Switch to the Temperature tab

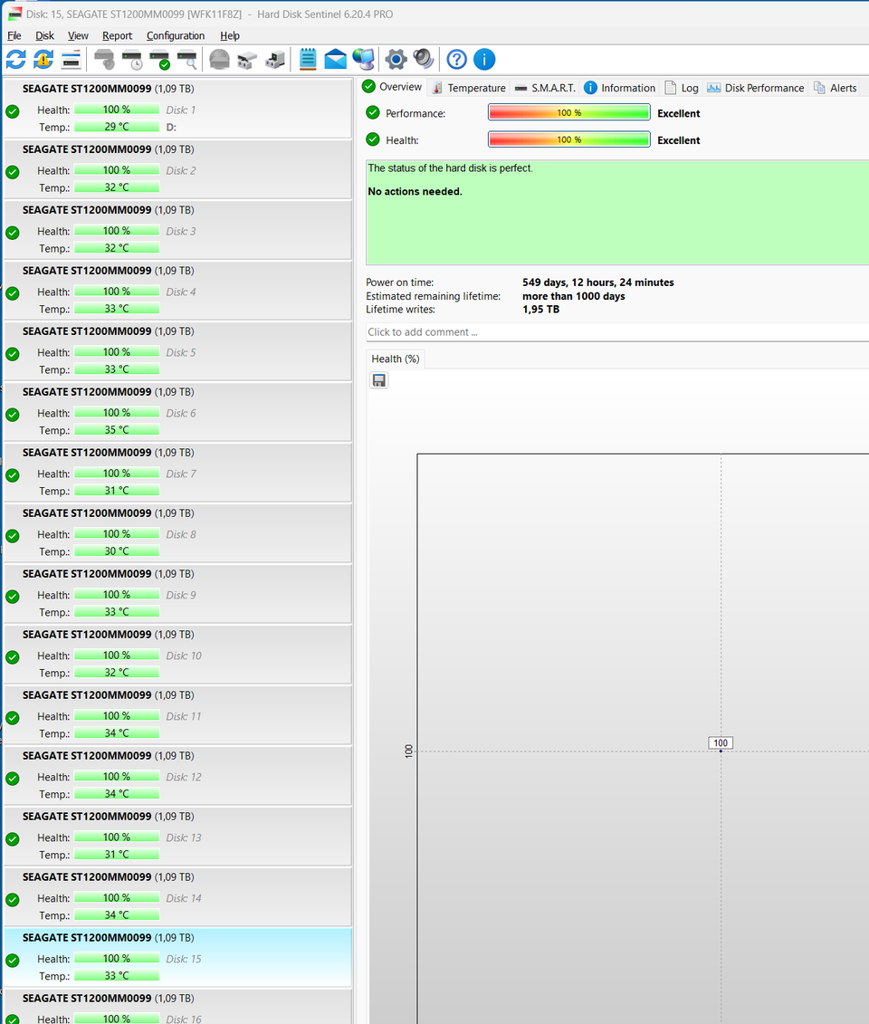469,88
